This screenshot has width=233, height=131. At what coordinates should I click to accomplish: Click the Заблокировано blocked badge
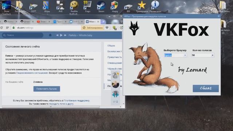click(93, 28)
